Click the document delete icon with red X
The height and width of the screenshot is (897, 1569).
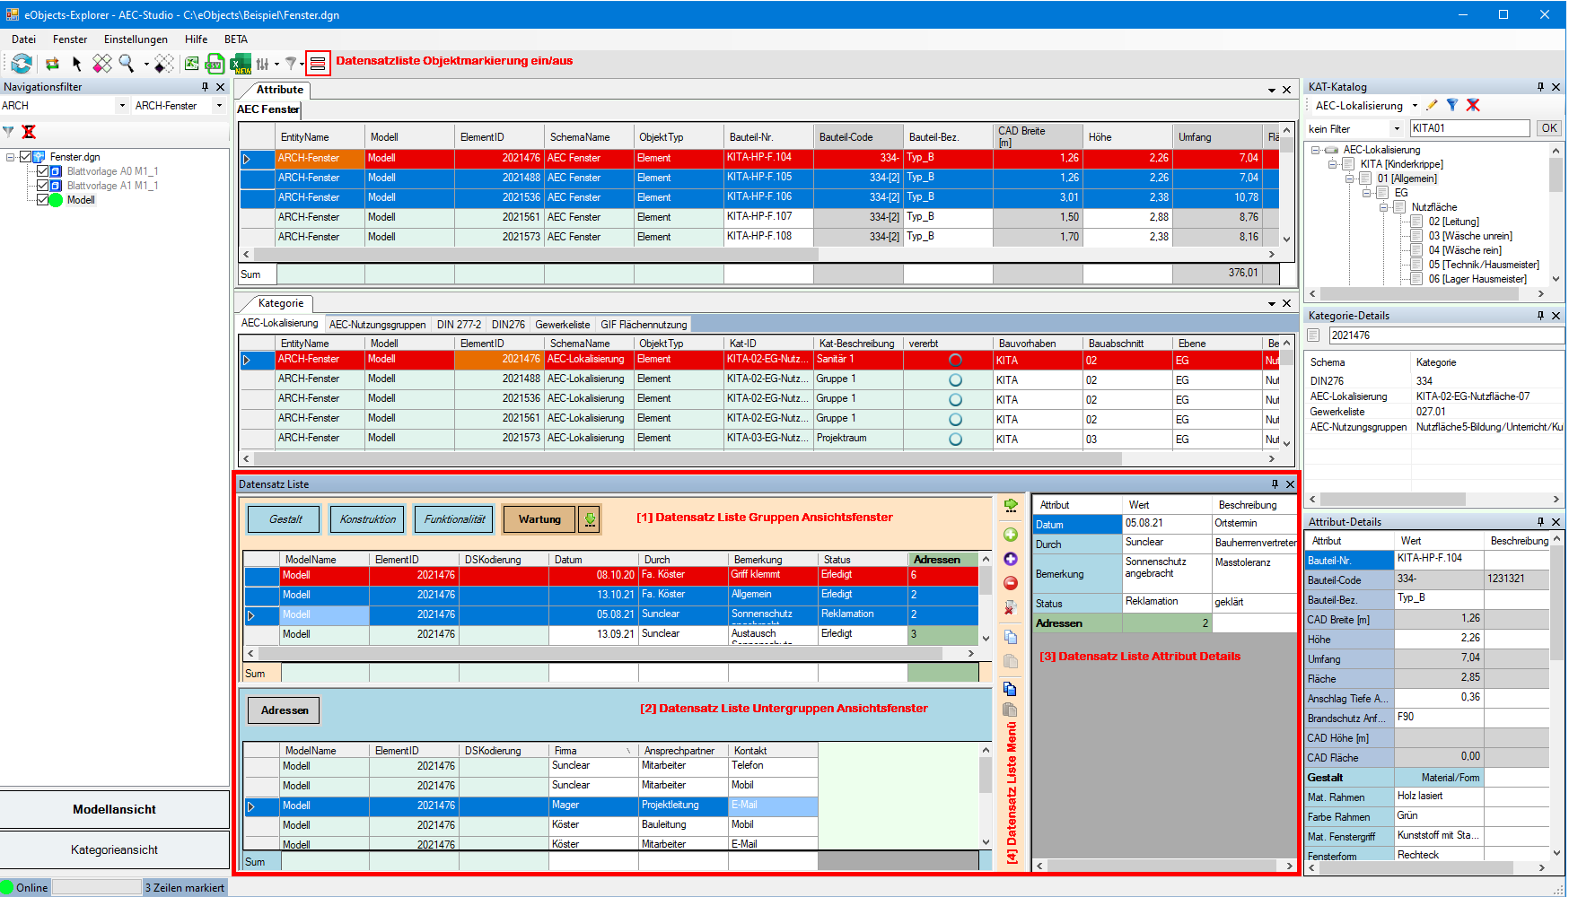click(1010, 608)
